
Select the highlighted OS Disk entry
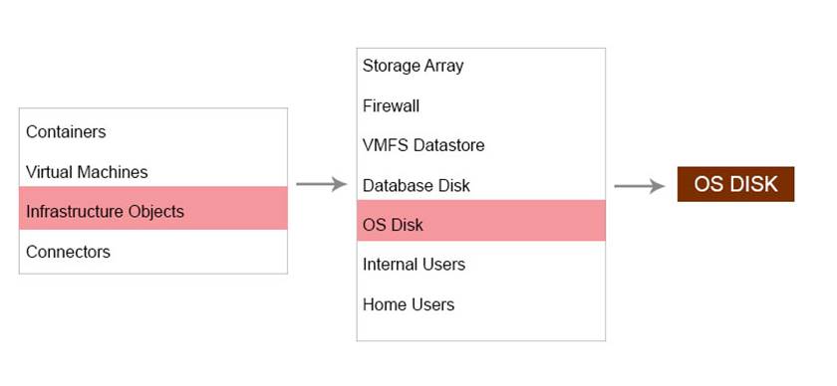[x=481, y=221]
